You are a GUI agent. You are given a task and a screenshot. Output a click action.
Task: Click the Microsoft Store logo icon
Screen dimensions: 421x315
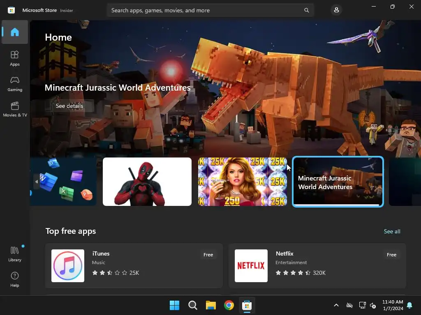click(x=11, y=10)
